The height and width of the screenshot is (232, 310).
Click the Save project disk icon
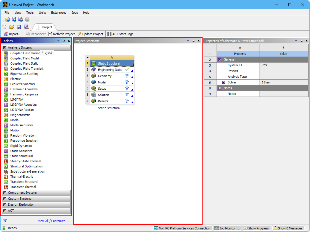[x=19, y=27]
